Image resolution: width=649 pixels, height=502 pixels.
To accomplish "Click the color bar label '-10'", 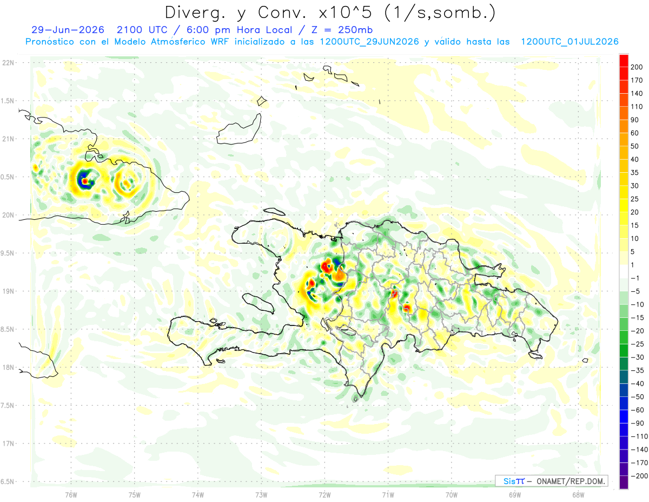I will click(637, 304).
